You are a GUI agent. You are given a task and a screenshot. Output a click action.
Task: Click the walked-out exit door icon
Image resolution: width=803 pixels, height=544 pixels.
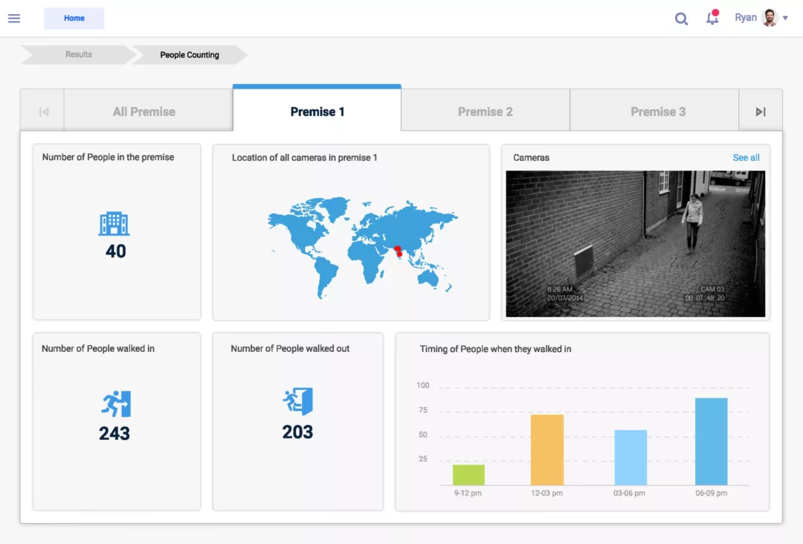coord(298,402)
